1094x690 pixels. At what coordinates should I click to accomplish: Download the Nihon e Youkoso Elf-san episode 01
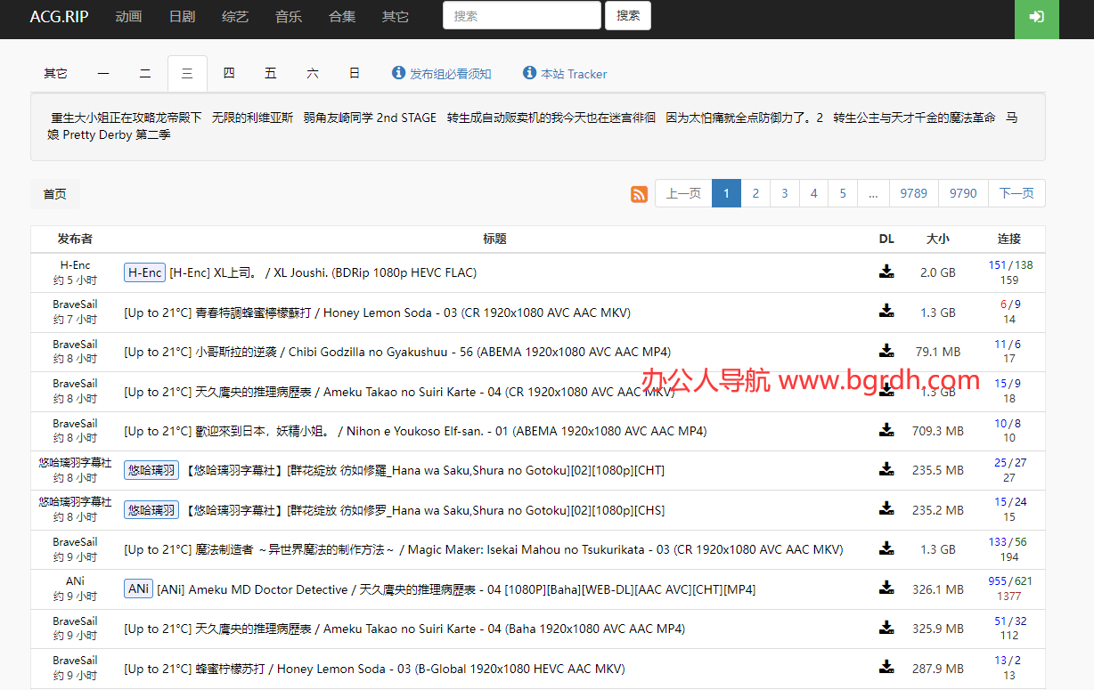[886, 430]
